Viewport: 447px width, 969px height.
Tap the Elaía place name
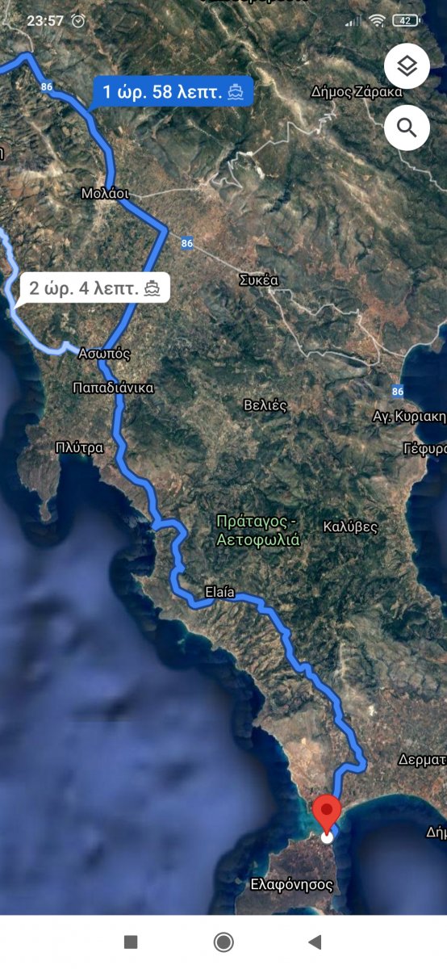(219, 593)
